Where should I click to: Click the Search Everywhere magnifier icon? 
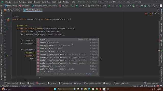point(154,6)
